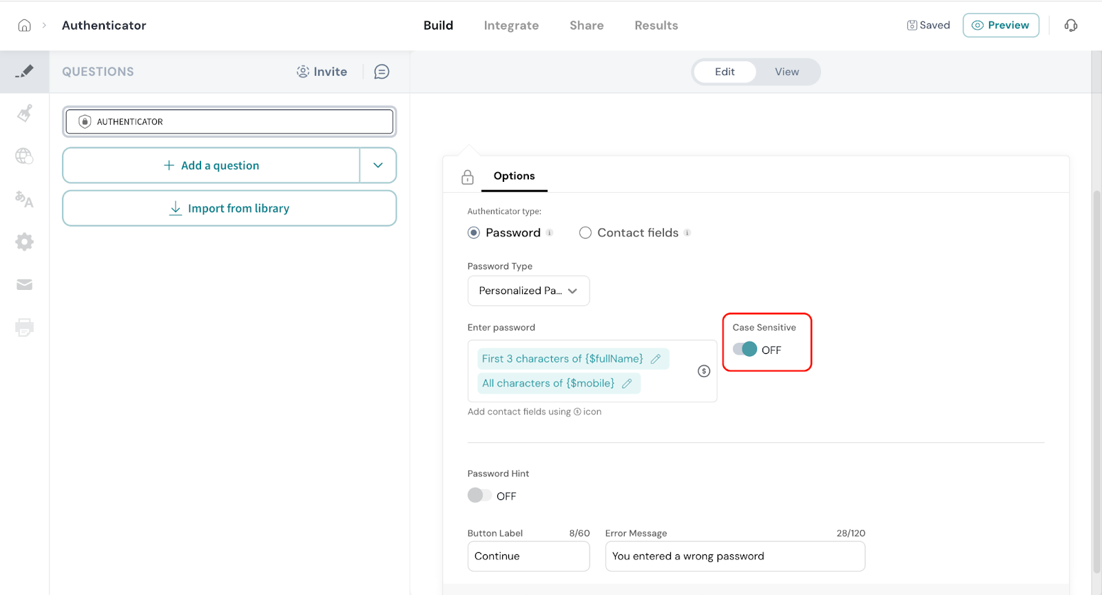Click the Preview button
The height and width of the screenshot is (595, 1102).
coord(1000,25)
